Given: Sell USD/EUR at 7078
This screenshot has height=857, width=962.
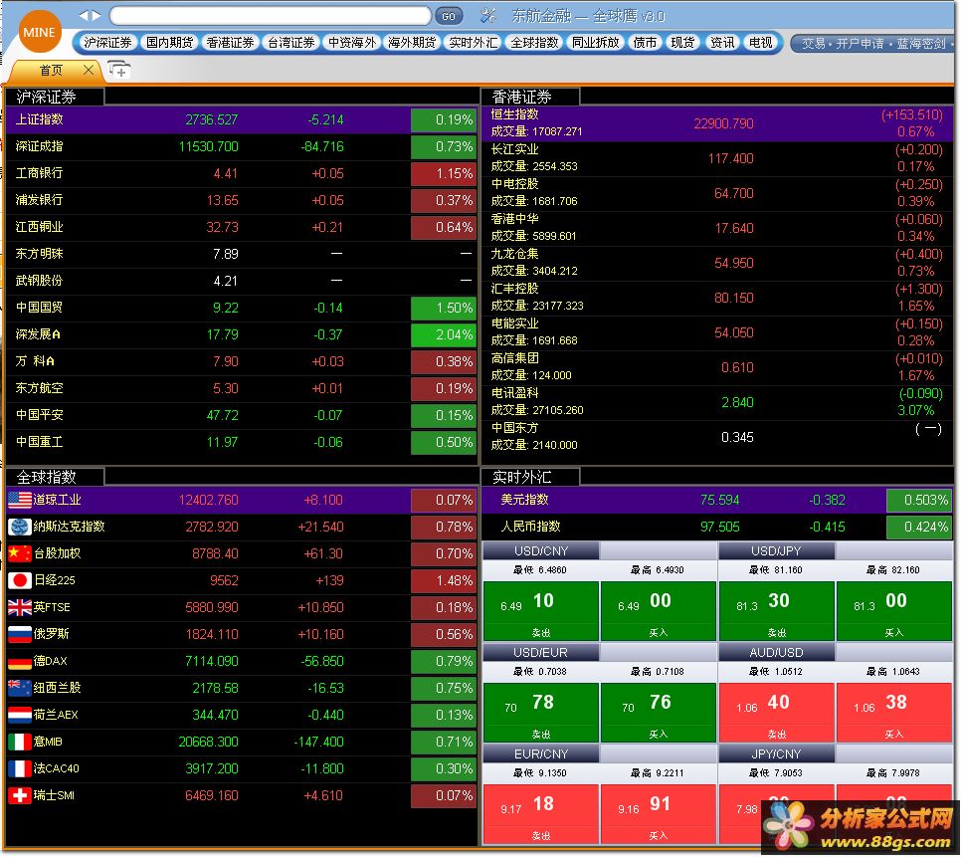Looking at the screenshot, I should click(541, 714).
